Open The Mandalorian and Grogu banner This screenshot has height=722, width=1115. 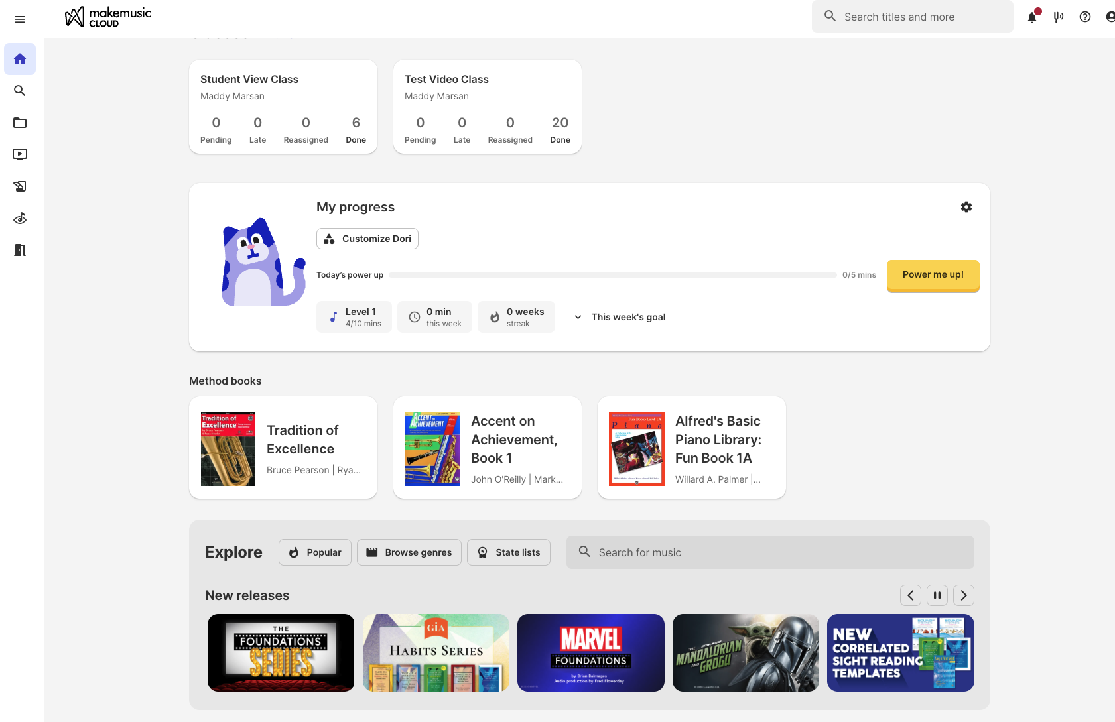coord(746,653)
